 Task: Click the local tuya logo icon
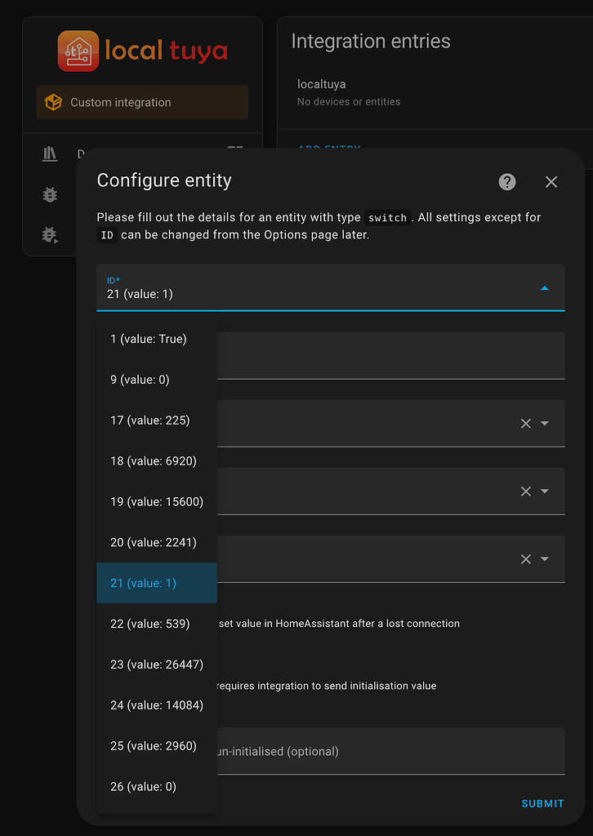pos(78,50)
